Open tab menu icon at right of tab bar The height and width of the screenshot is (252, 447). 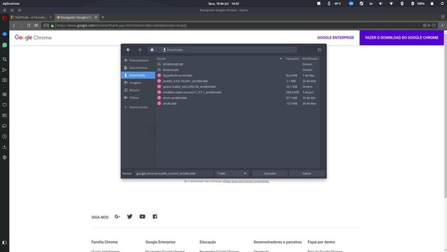[442, 17]
